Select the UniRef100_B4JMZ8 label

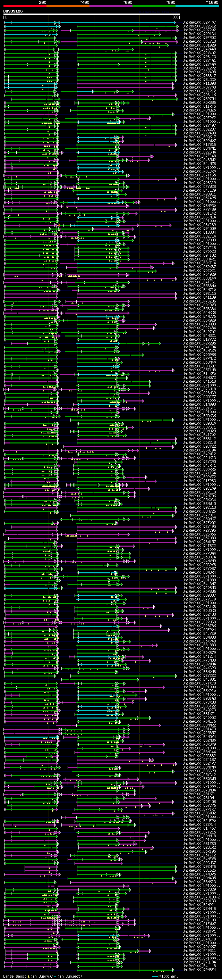pos(199,164)
